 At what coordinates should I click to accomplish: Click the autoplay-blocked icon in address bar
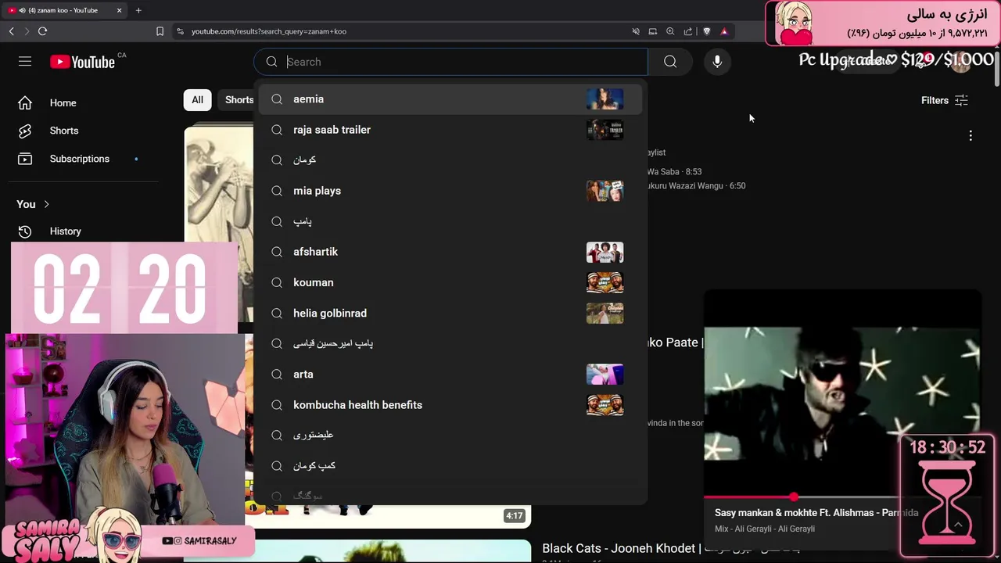636,31
